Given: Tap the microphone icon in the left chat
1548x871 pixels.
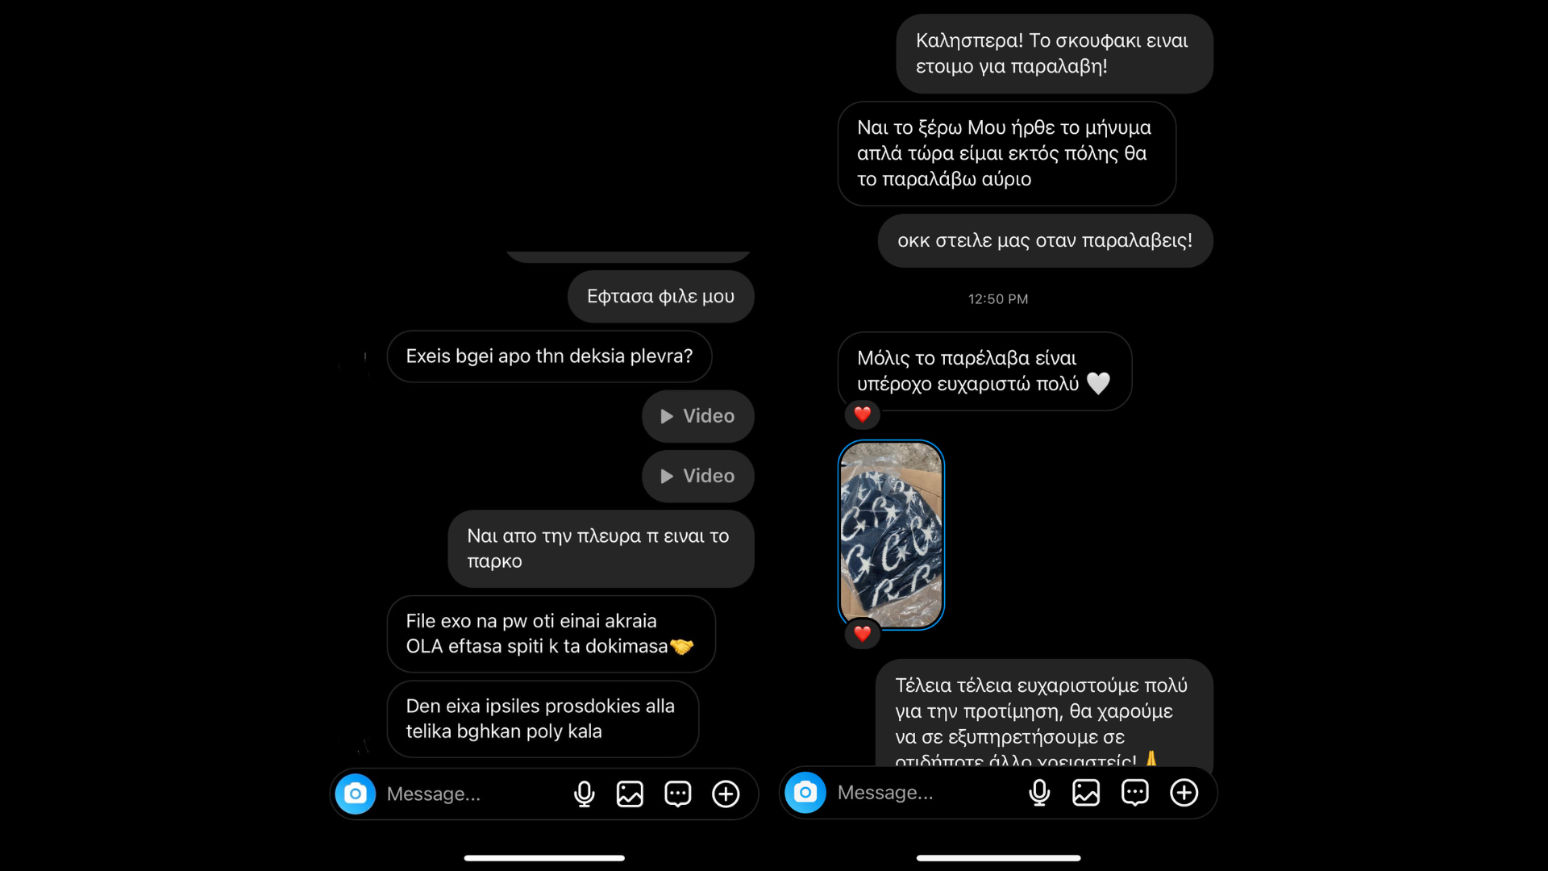Looking at the screenshot, I should click(x=585, y=794).
